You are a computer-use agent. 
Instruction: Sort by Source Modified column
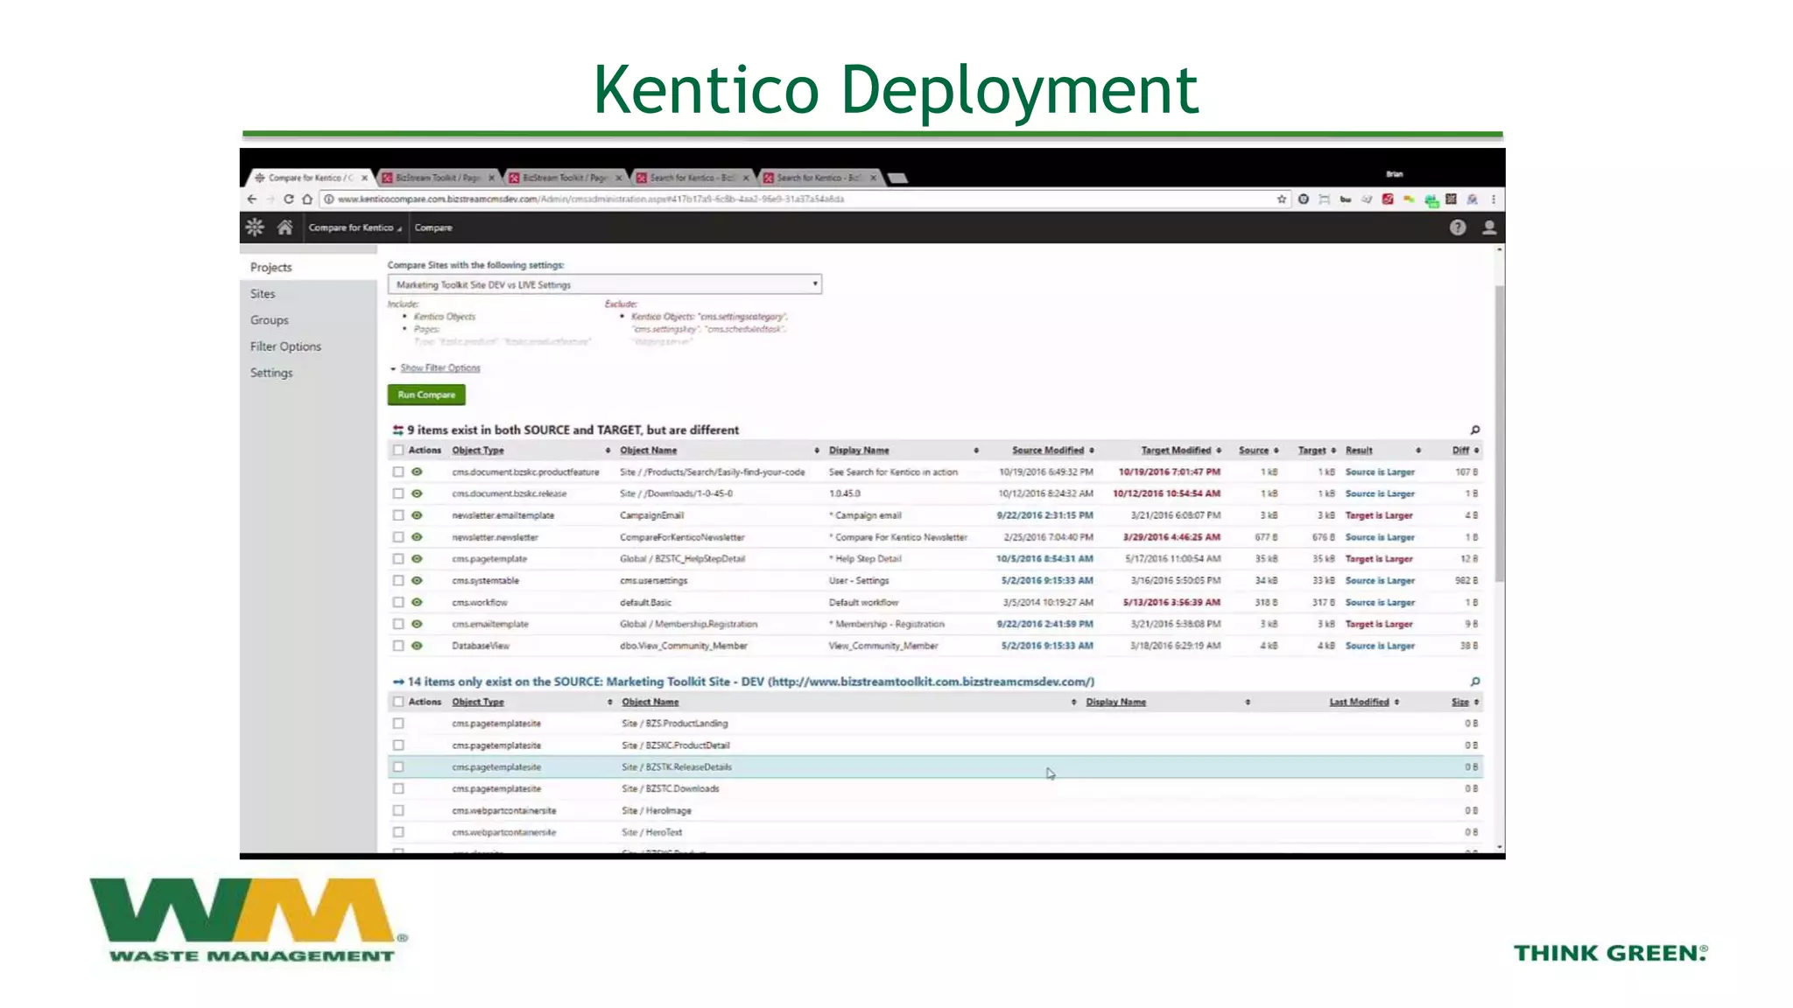[1048, 451]
